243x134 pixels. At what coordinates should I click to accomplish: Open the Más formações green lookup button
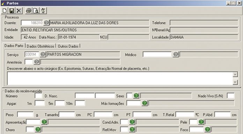coord(145,103)
